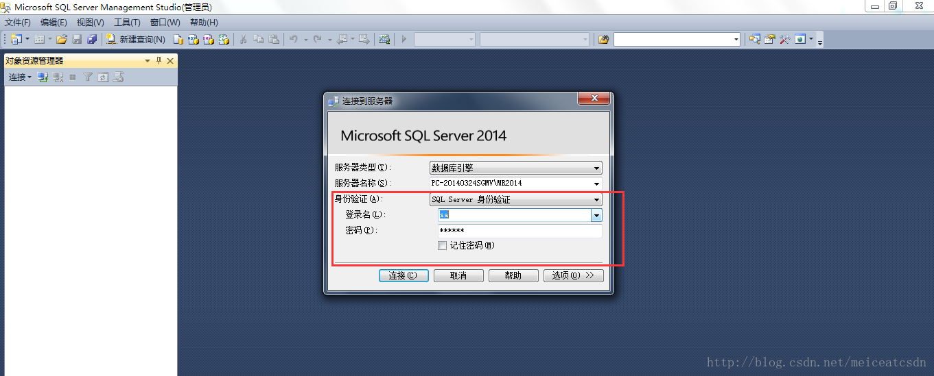Open the 窗口(W) menu
Viewport: 934px width, 376px height.
(x=165, y=23)
